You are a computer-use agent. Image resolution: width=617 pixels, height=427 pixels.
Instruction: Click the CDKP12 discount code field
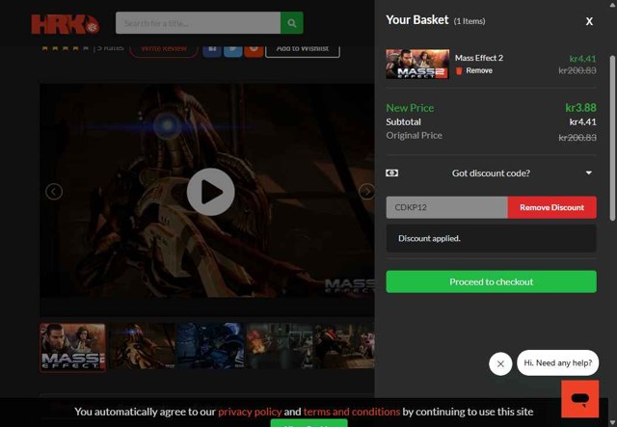446,207
